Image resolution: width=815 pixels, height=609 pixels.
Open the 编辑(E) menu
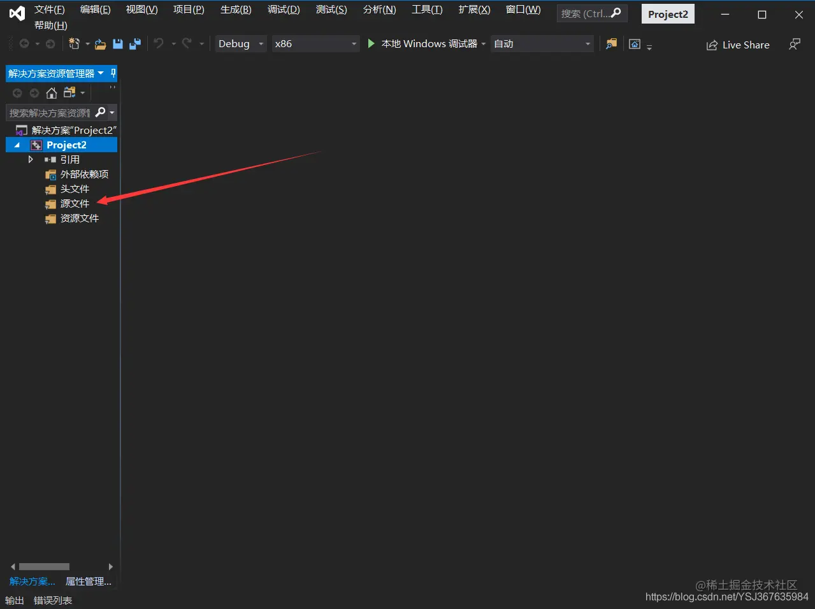point(96,10)
